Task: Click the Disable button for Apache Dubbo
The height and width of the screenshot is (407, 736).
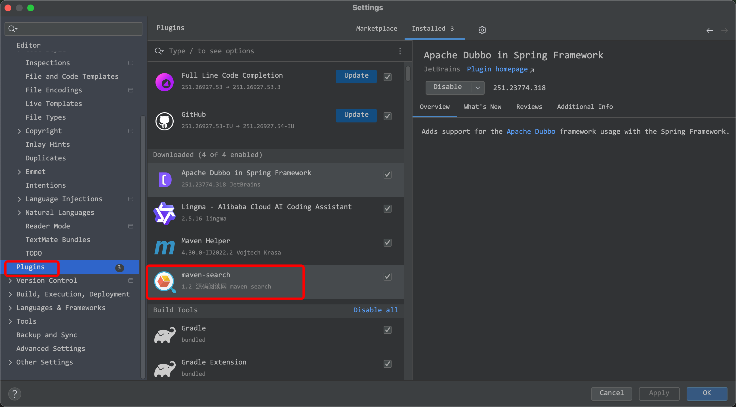Action: (x=448, y=87)
